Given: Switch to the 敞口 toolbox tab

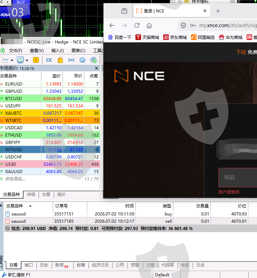Looking at the screenshot, I should click(29, 265).
